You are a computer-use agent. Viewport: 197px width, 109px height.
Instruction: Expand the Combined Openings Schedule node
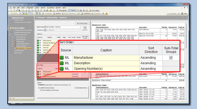click(11, 30)
